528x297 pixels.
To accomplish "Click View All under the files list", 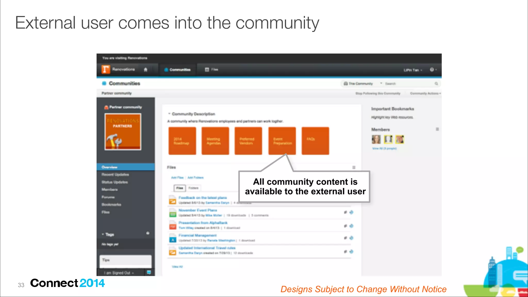I will tap(177, 267).
